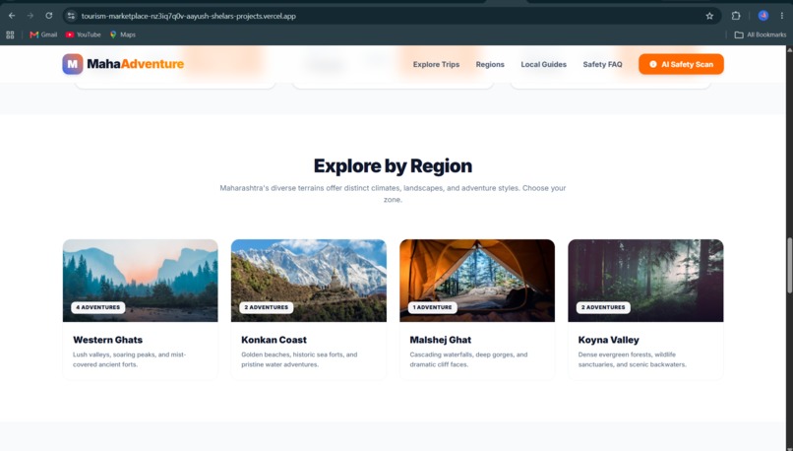Click the 'Maharashtra's diverse terrains' subtitle text
The image size is (793, 451).
[393, 193]
